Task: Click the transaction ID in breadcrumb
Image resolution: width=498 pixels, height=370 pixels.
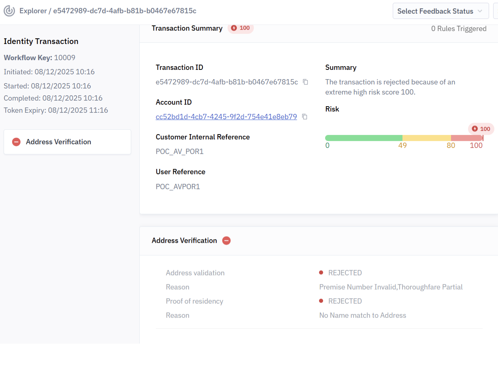Action: coord(125,11)
